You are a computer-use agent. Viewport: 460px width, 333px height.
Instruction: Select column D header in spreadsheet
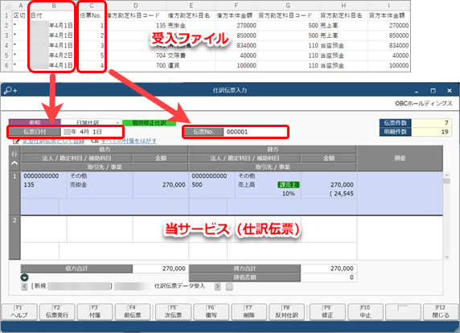tap(136, 6)
